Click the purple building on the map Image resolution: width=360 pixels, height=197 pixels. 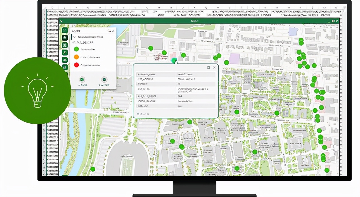(235, 59)
